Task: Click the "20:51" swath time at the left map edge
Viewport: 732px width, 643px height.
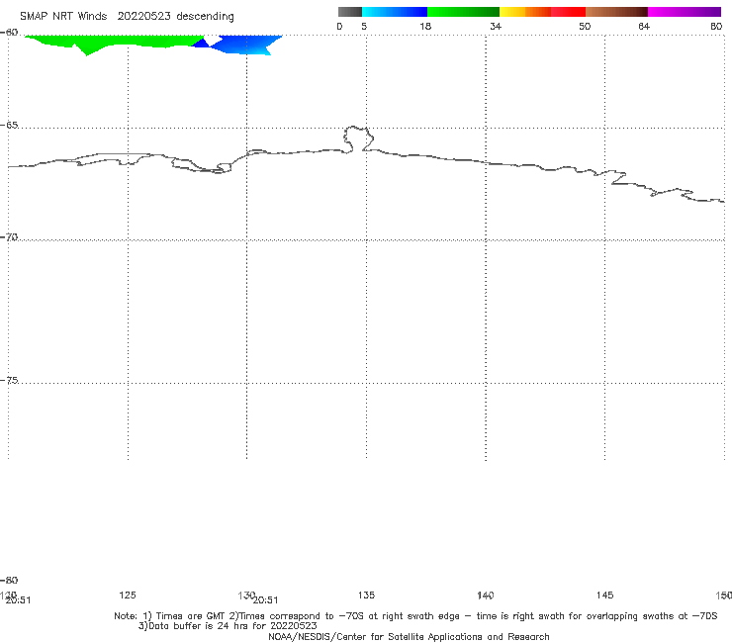Action: pyautogui.click(x=18, y=600)
